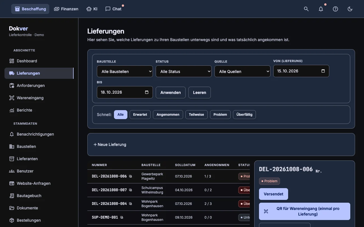364x227 pixels.
Task: Select the Problem quick filter
Action: coord(220,115)
